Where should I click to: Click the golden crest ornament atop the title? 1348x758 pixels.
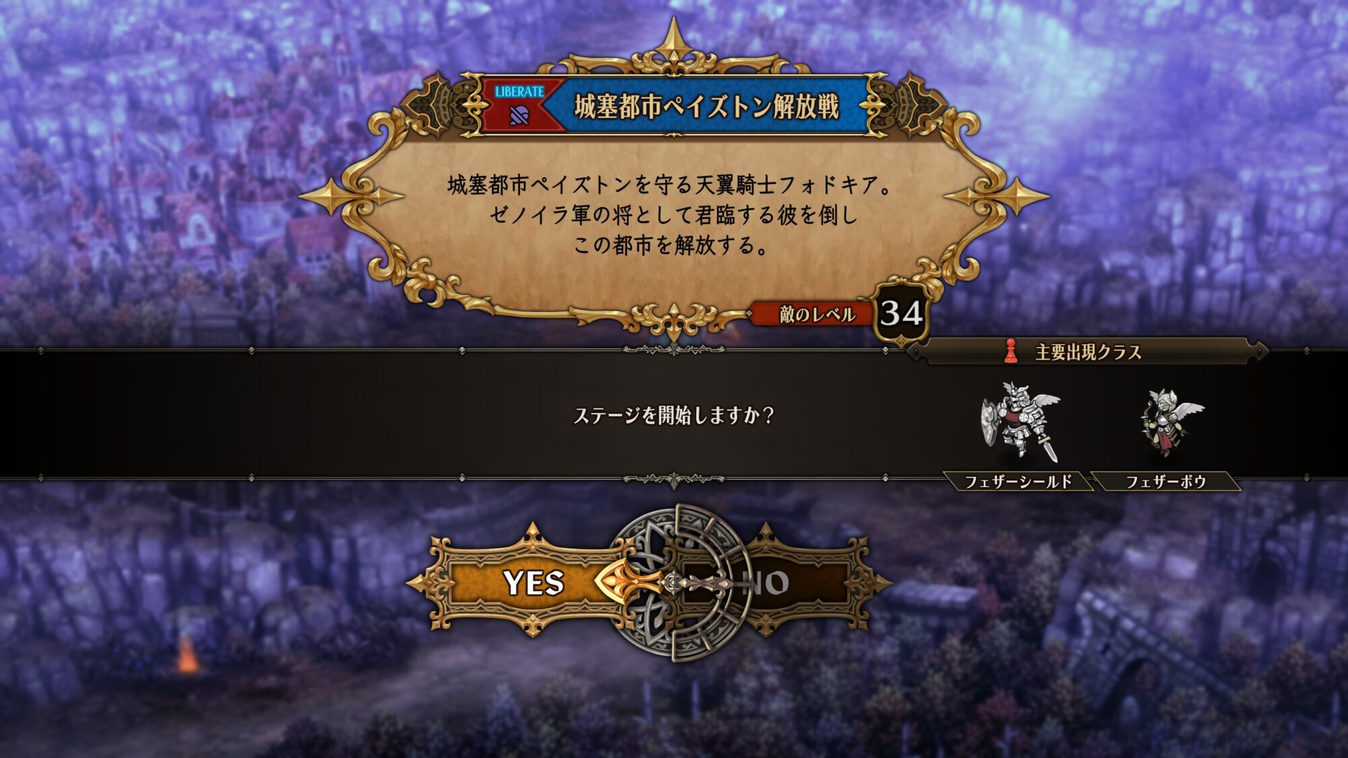[x=673, y=49]
